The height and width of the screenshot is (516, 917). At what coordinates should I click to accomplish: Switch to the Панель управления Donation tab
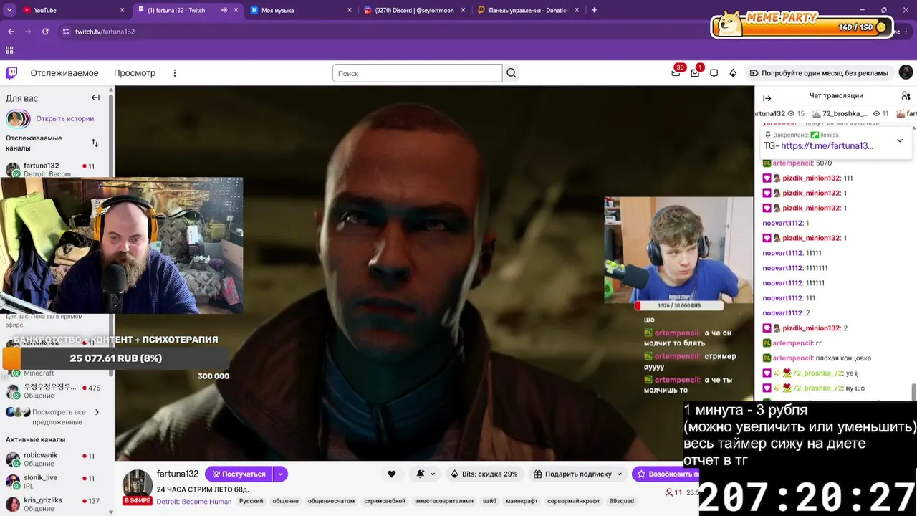click(x=529, y=10)
